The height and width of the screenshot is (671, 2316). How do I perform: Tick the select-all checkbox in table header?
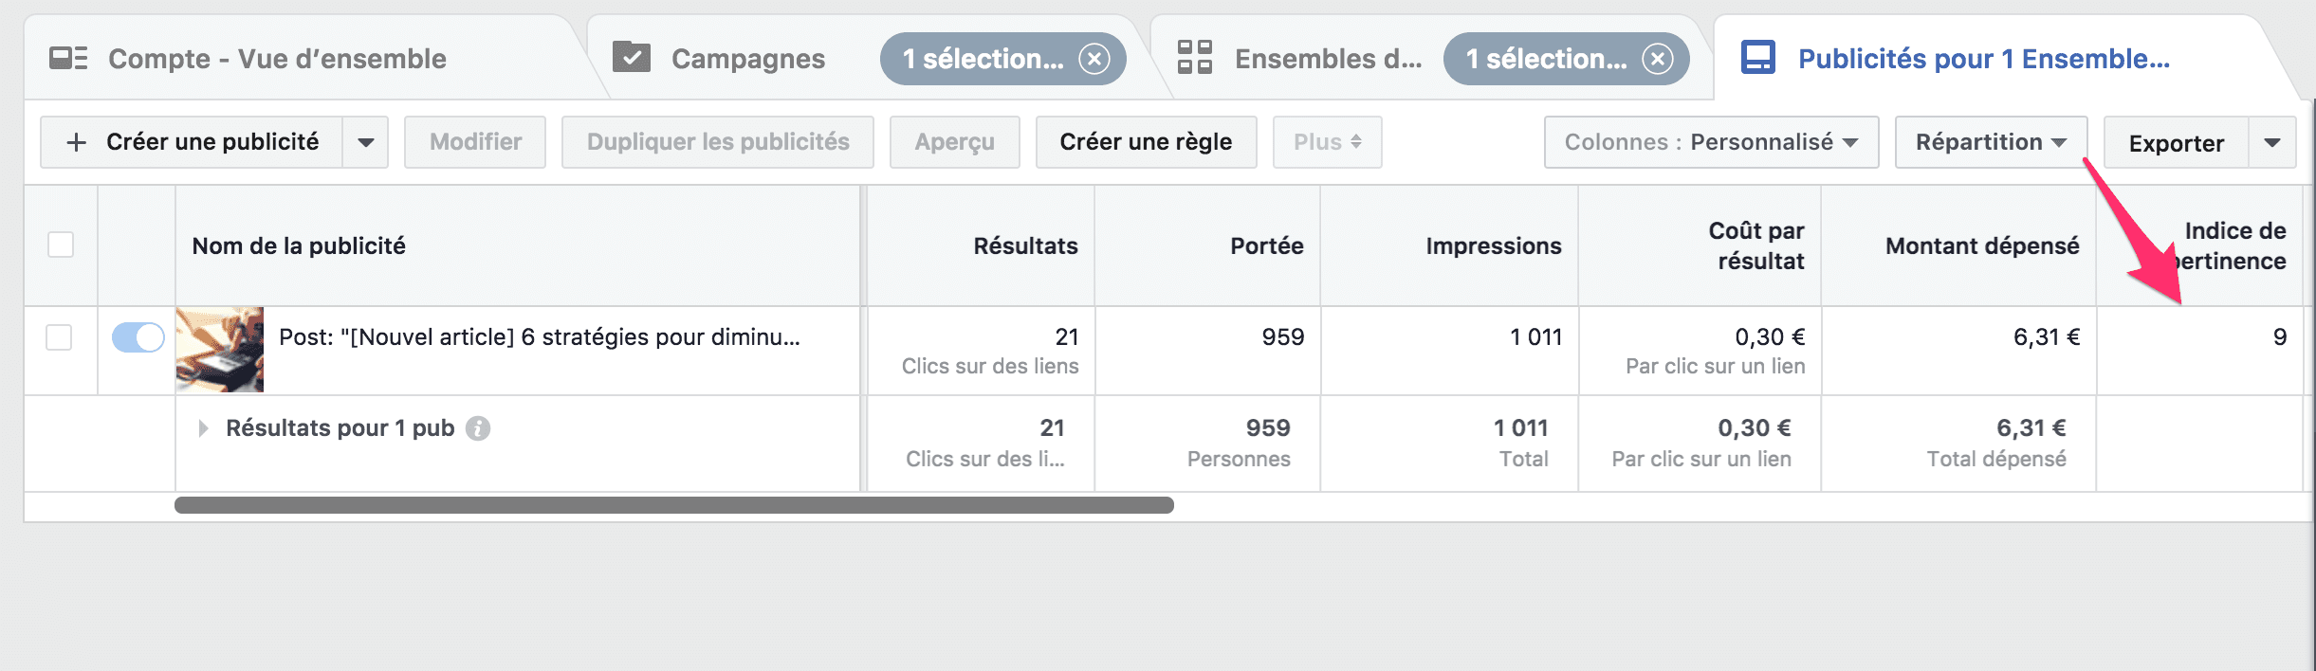(x=61, y=245)
